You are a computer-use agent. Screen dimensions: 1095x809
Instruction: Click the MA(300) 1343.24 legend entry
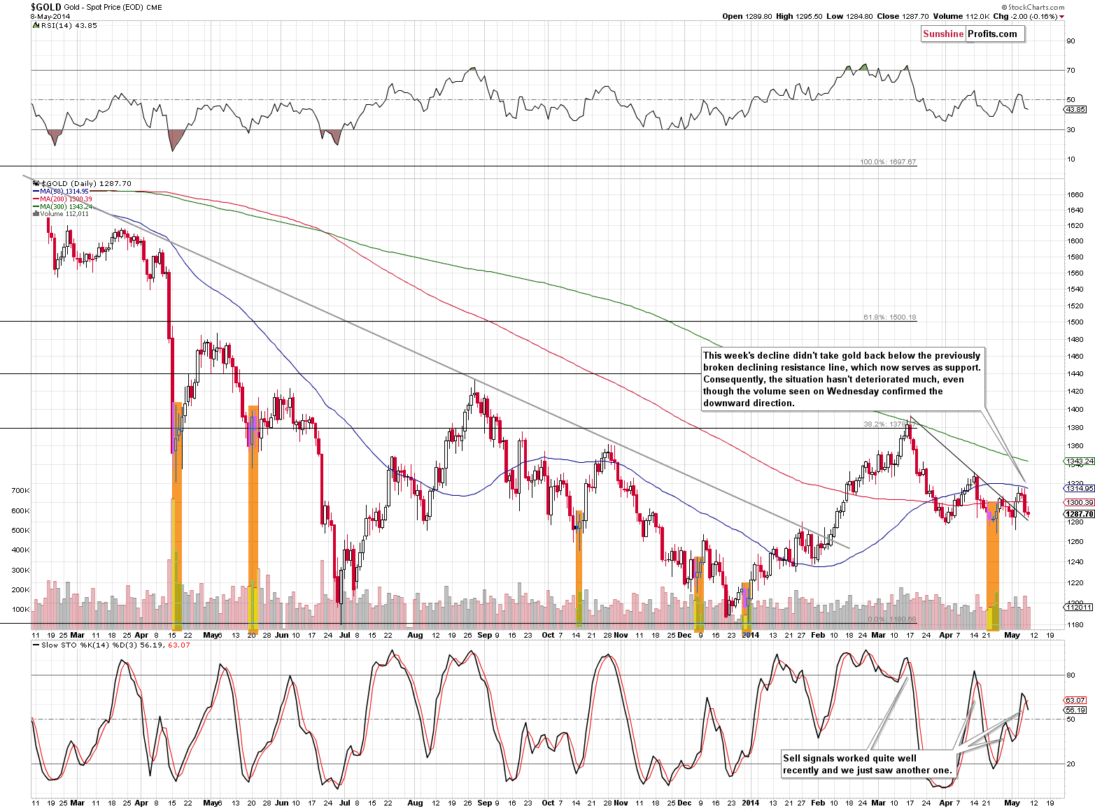65,207
